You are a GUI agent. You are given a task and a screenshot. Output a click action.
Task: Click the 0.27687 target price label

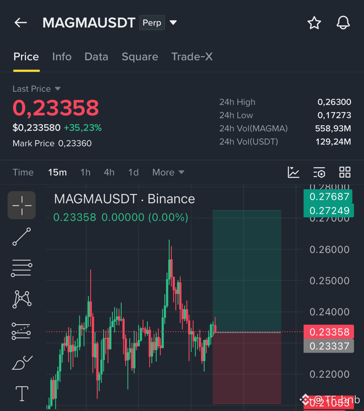328,196
